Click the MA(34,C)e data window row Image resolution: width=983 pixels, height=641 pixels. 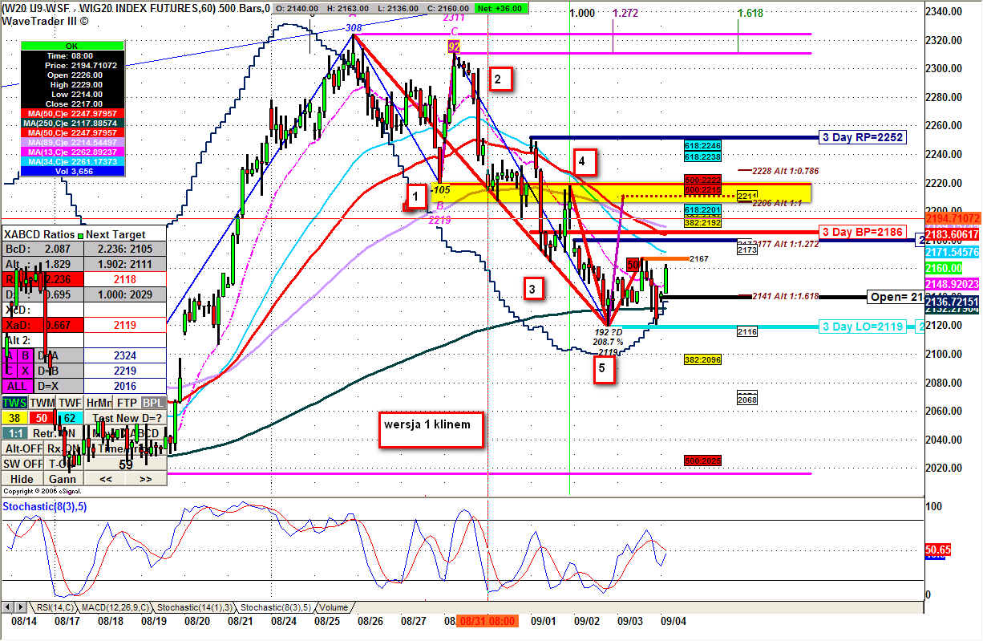(72, 160)
